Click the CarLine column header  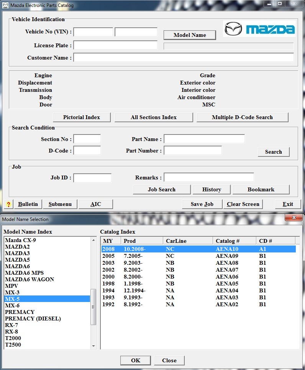188,241
